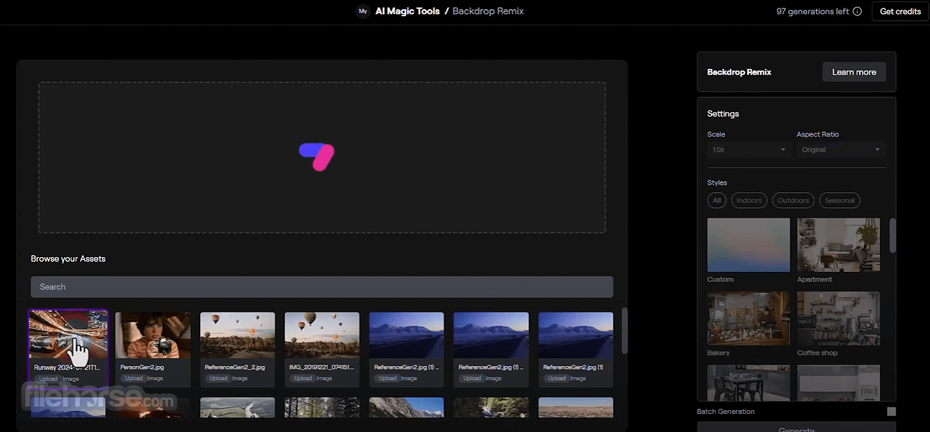Choose the Apartment style thumbnail

[839, 244]
